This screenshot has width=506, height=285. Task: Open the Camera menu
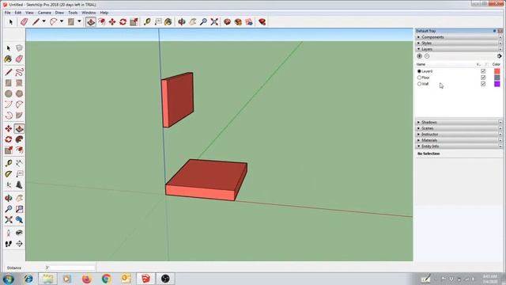click(x=44, y=13)
